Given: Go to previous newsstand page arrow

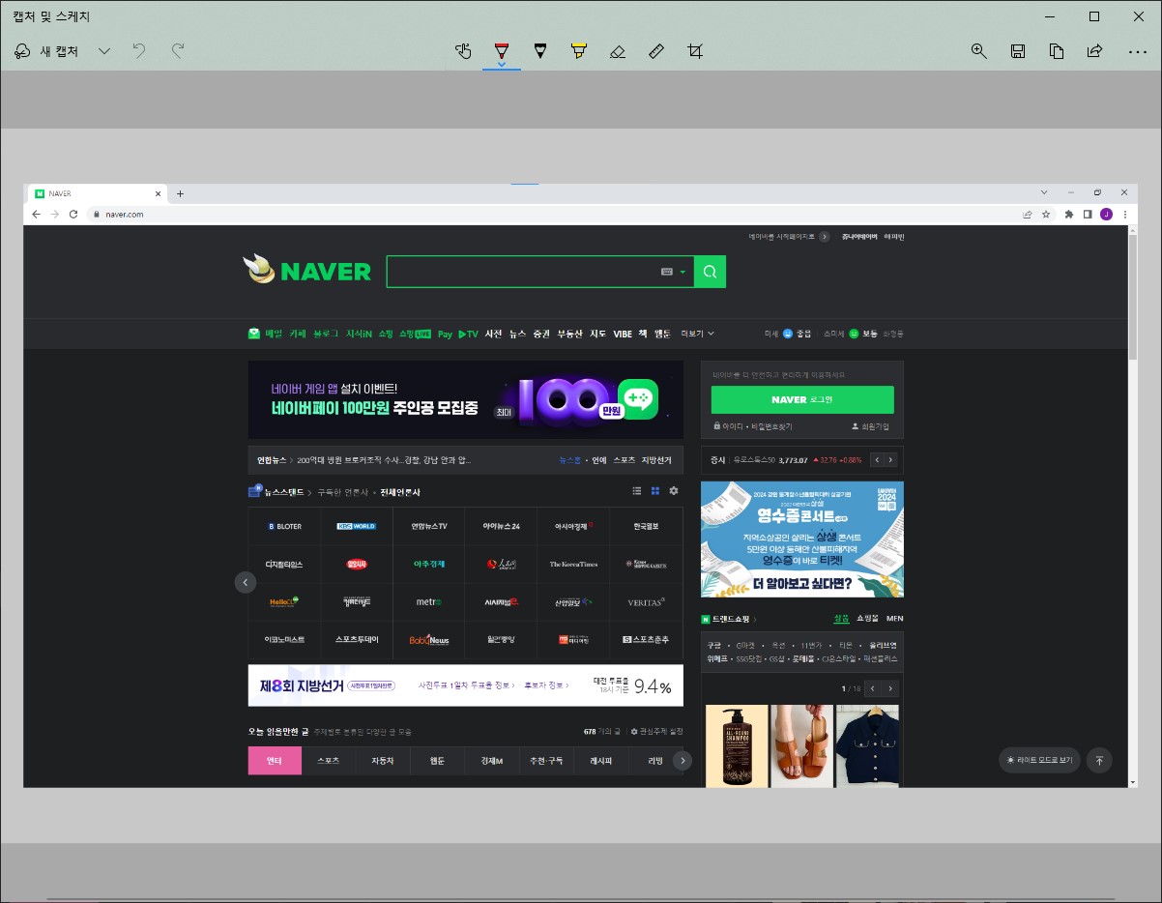Looking at the screenshot, I should pyautogui.click(x=246, y=582).
